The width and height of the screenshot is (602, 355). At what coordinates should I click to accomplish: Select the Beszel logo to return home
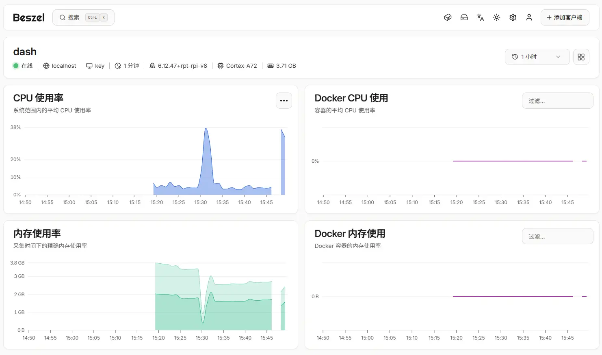(x=28, y=17)
